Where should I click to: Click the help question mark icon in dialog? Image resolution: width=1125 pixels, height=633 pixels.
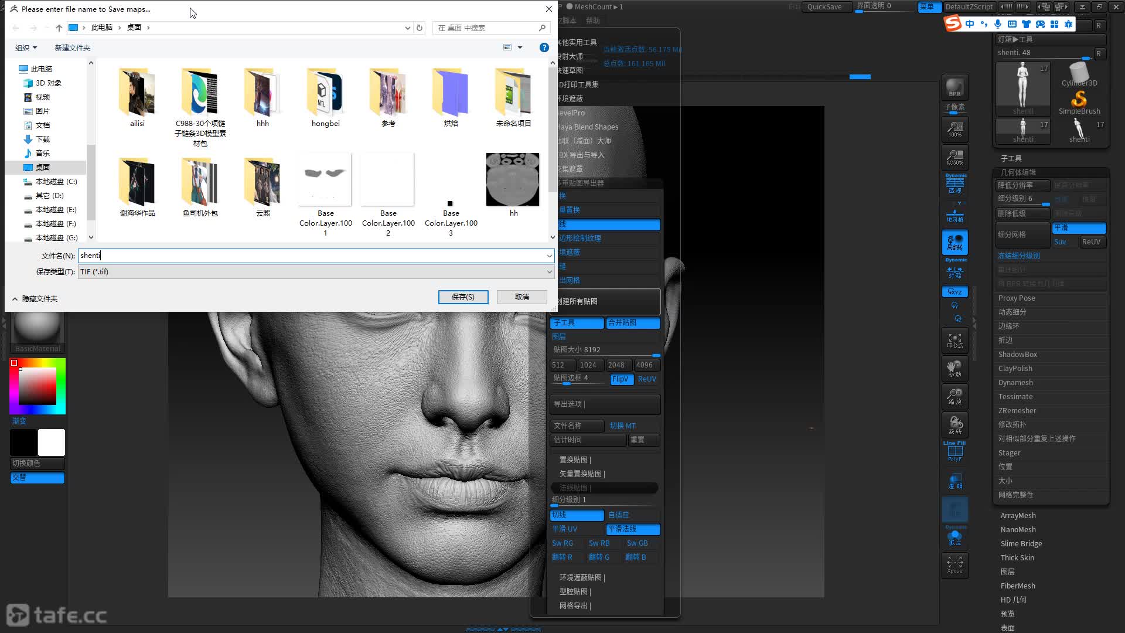[x=544, y=47]
